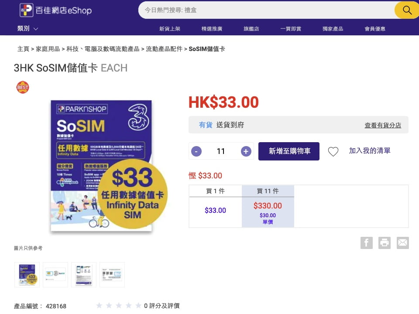This screenshot has width=419, height=314.
Task: Open the 旗艦店 menu item
Action: point(251,29)
